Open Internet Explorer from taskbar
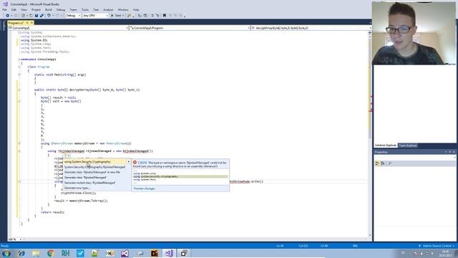458x258 pixels. tap(21, 253)
